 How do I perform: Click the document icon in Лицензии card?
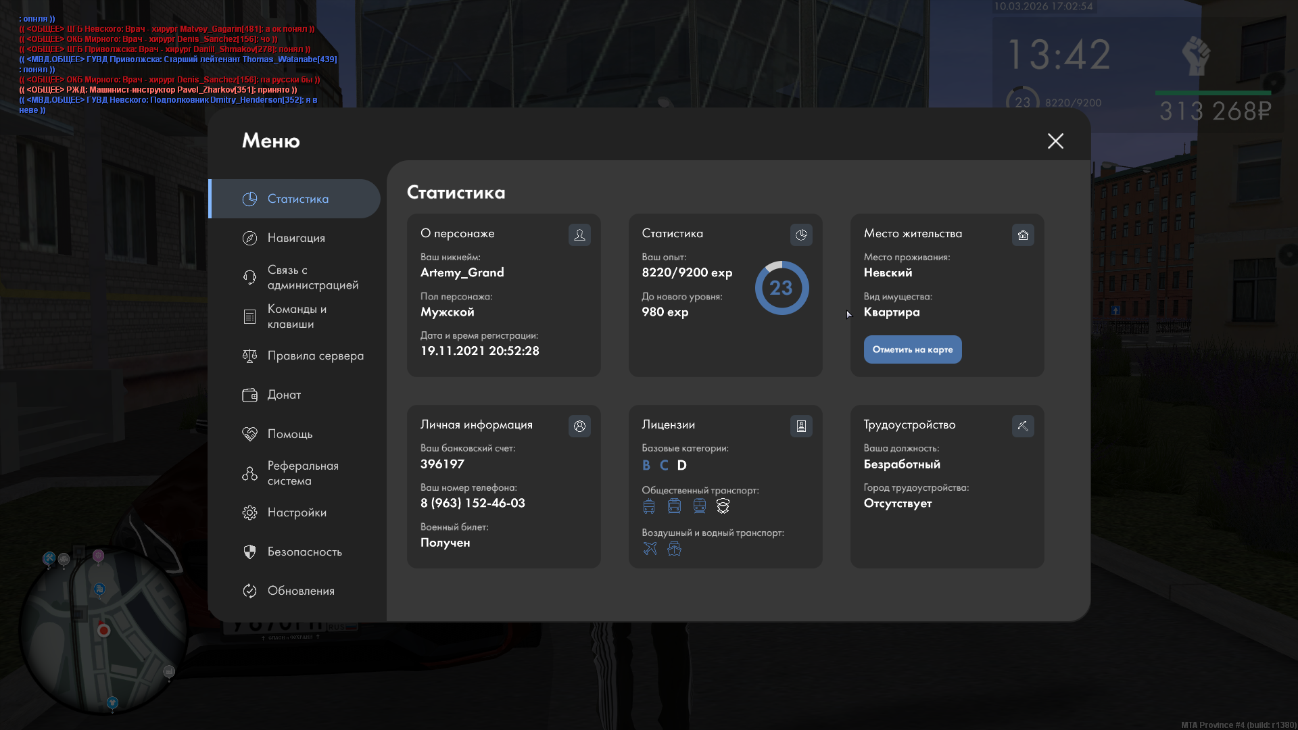801,426
